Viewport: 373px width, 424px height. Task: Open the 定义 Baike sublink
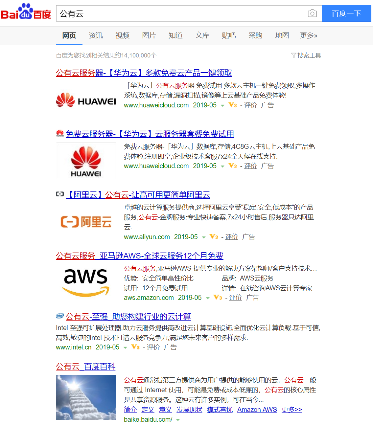[148, 410]
